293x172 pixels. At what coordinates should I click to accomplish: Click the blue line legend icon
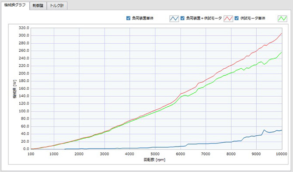pos(174,18)
